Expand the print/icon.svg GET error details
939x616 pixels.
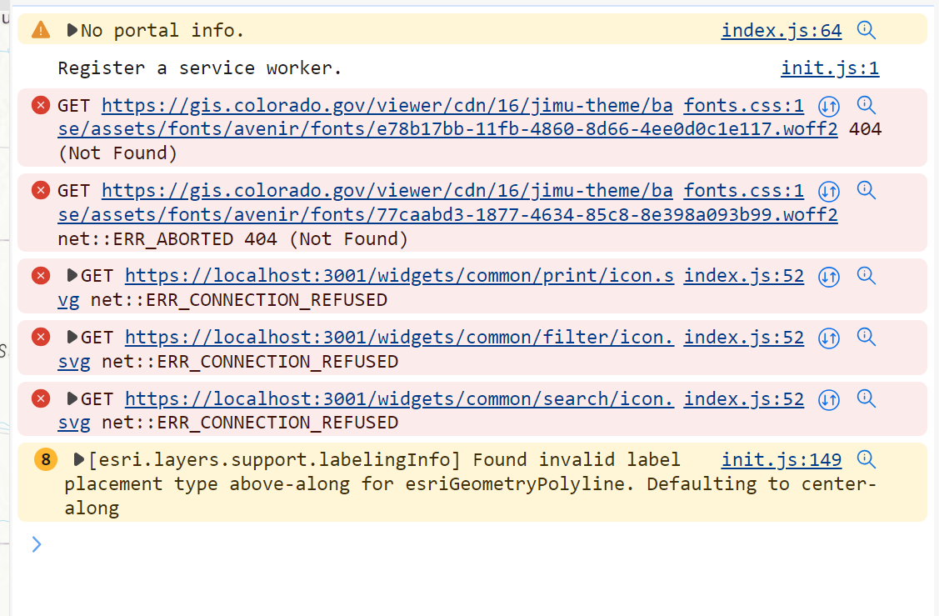[72, 276]
